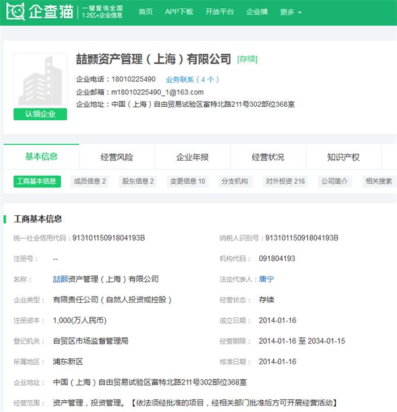The width and height of the screenshot is (397, 412).
Task: Click 登记机关 value 自贸区市场监督管理局
Action: [x=90, y=341]
